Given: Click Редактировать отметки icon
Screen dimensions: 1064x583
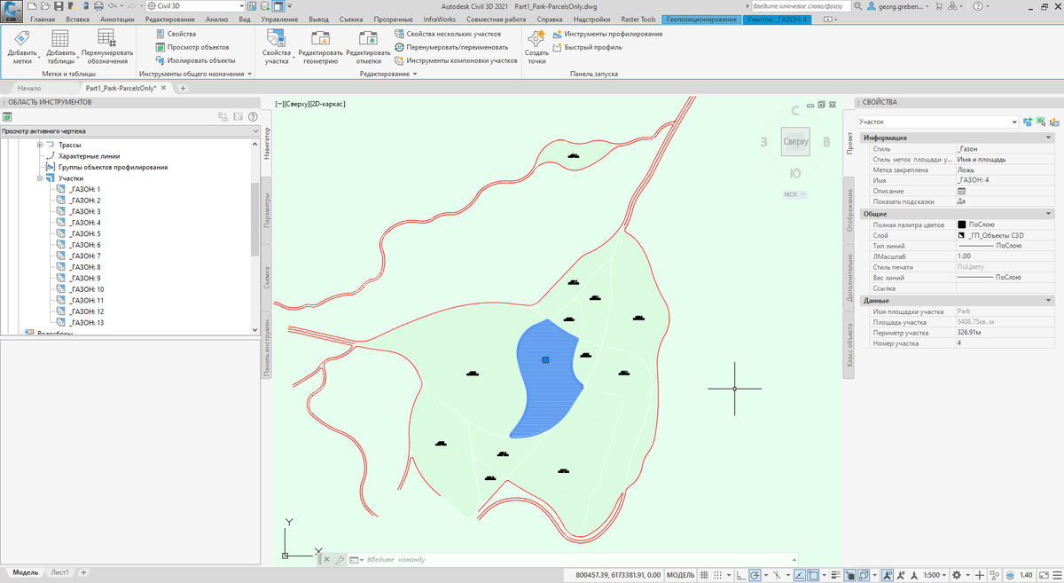Looking at the screenshot, I should [368, 38].
